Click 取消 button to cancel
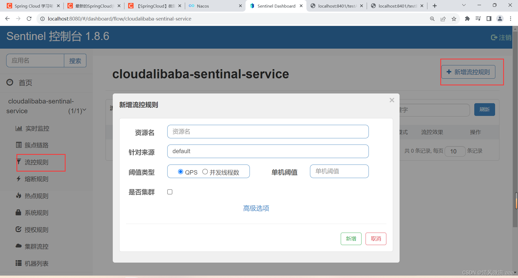 pos(376,239)
